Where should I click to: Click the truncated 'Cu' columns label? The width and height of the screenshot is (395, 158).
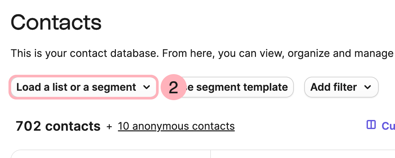(388, 126)
